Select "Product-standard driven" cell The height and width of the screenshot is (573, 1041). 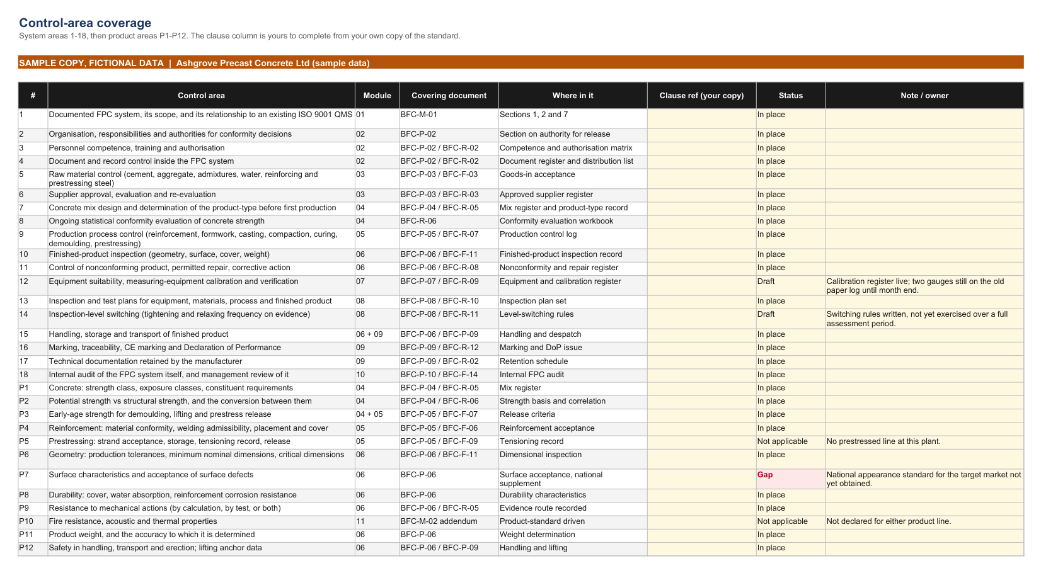click(x=573, y=522)
